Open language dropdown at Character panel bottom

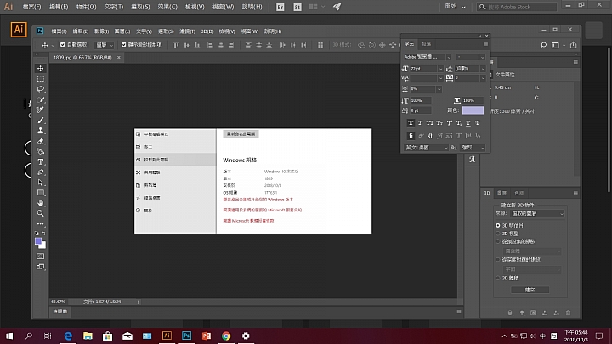coord(426,148)
